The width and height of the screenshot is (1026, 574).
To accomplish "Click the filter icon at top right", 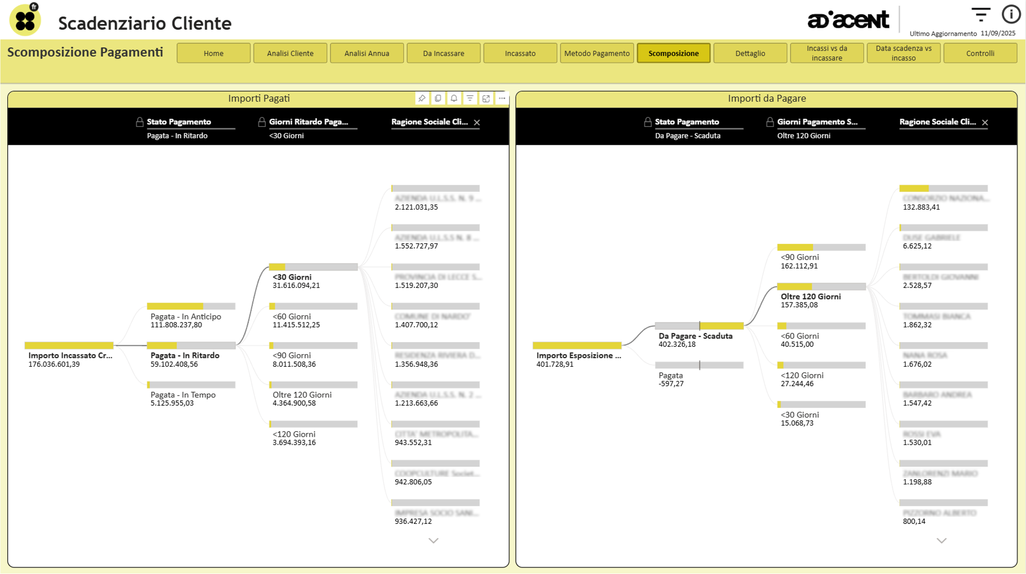I will 981,14.
